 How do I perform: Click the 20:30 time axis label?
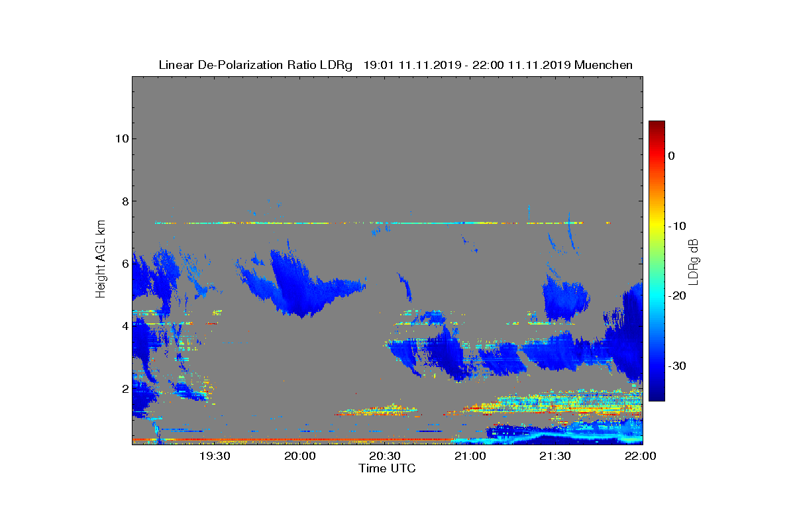tap(385, 456)
